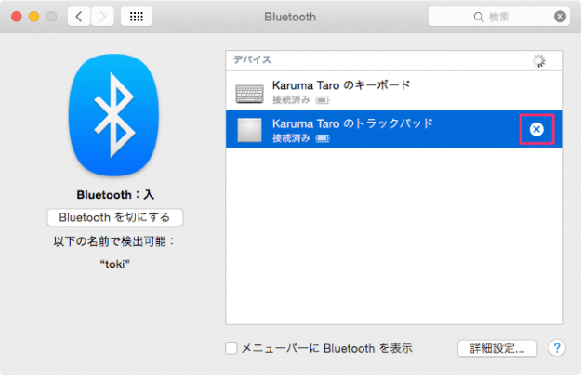This screenshot has width=581, height=375.
Task: Open 詳細設定... advanced settings
Action: coord(496,348)
